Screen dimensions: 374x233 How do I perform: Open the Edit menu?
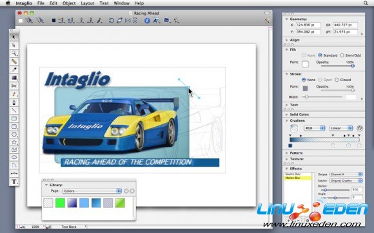(54, 3)
